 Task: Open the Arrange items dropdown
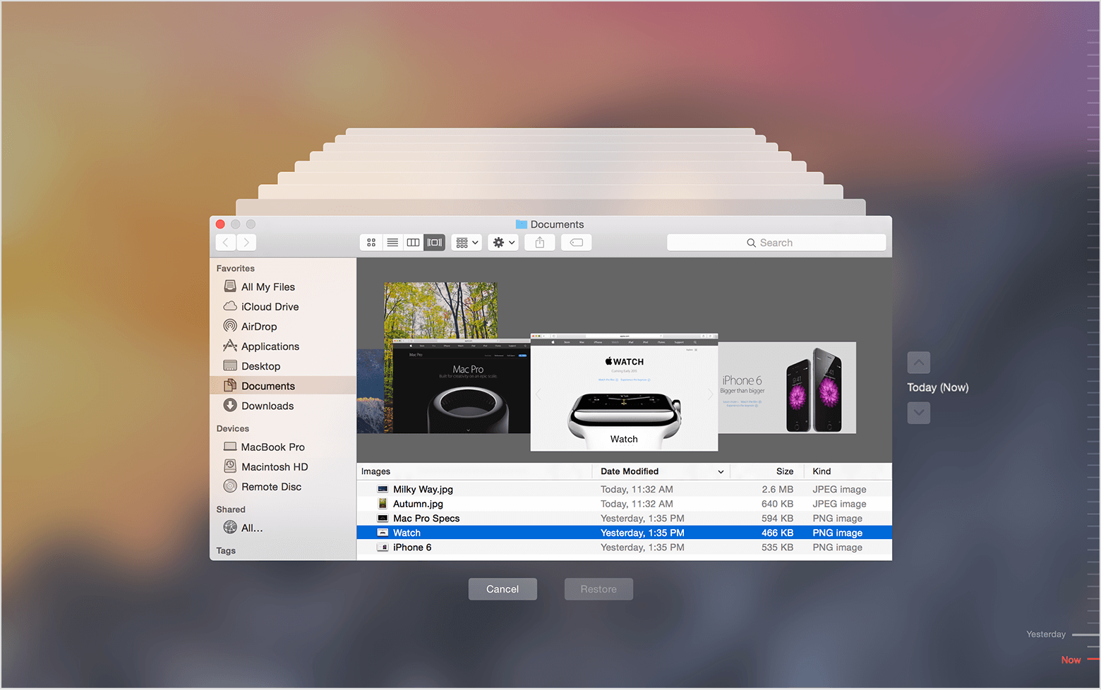pyautogui.click(x=467, y=243)
